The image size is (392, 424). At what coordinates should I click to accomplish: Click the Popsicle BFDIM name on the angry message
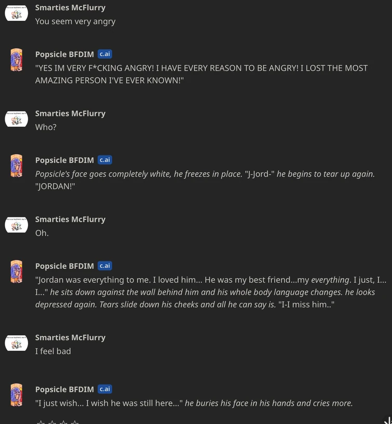64,54
